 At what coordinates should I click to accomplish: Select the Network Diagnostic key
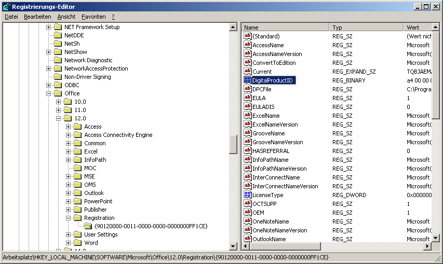coord(88,60)
